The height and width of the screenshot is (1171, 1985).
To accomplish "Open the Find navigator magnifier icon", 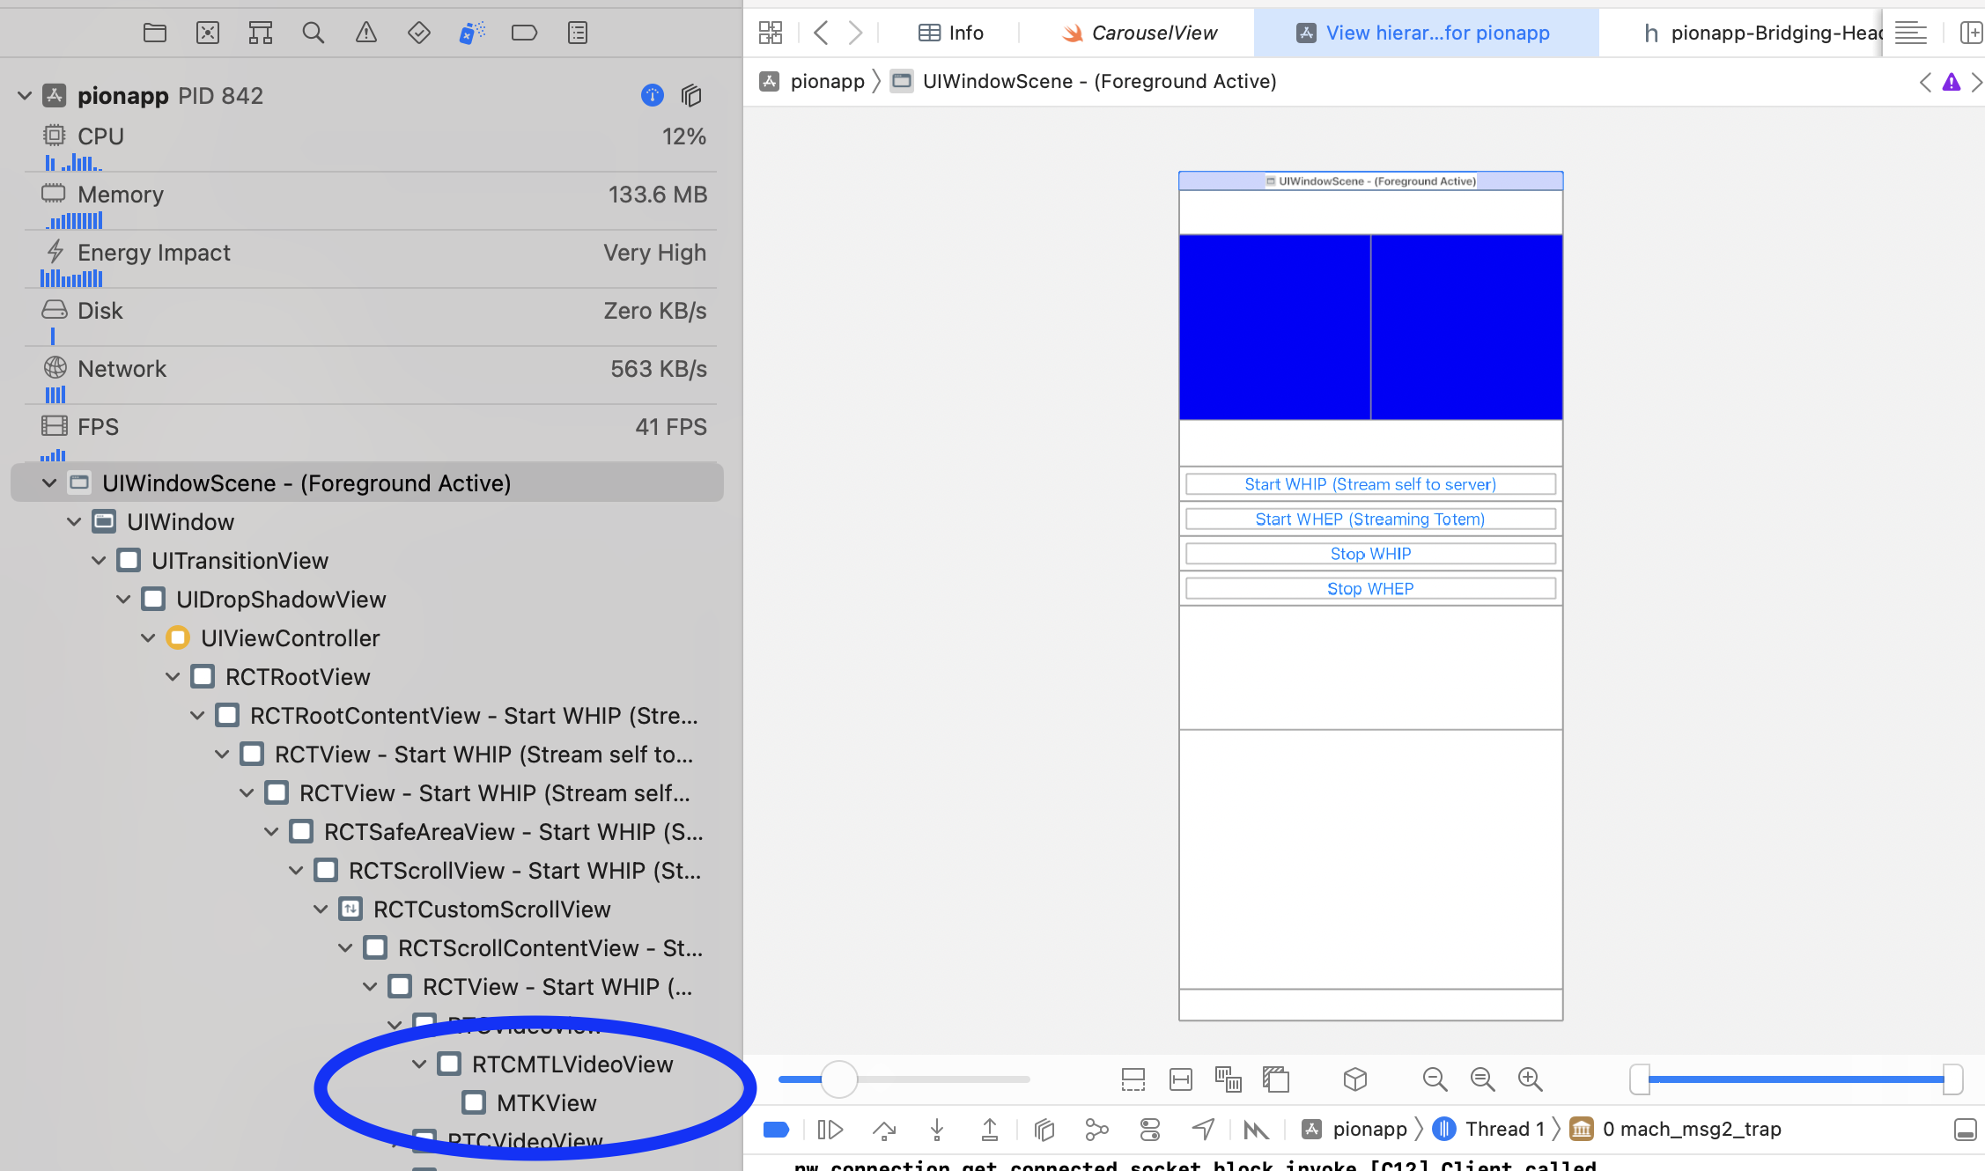I will (313, 33).
